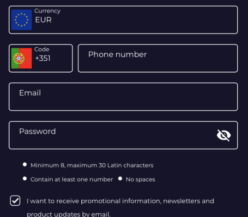248x217 pixels.
Task: Select the +351 dialing code value
Action: [43, 58]
